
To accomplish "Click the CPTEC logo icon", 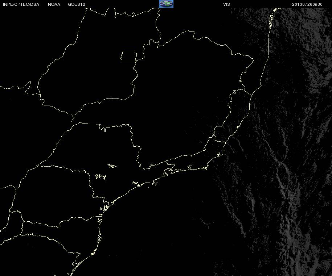I will [166, 4].
